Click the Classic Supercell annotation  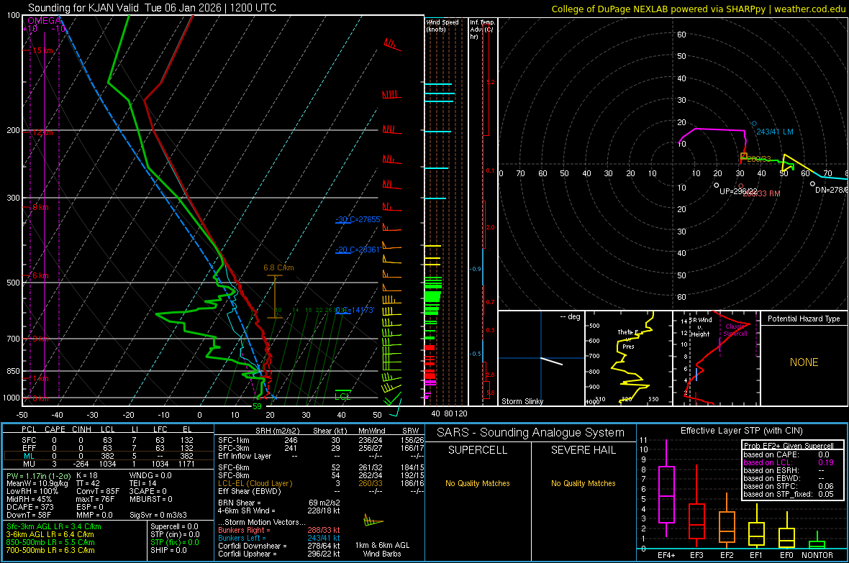[x=736, y=330]
